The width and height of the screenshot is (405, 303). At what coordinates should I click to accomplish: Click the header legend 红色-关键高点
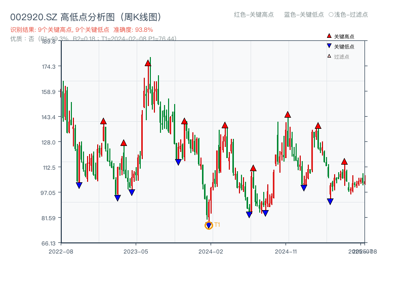point(254,15)
